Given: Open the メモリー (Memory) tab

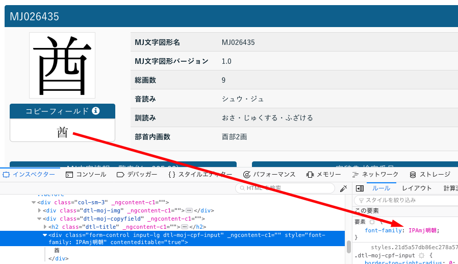Looking at the screenshot, I should click(323, 175).
